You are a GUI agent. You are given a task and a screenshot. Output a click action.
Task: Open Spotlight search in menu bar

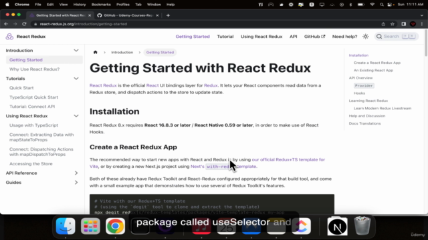pyautogui.click(x=382, y=5)
